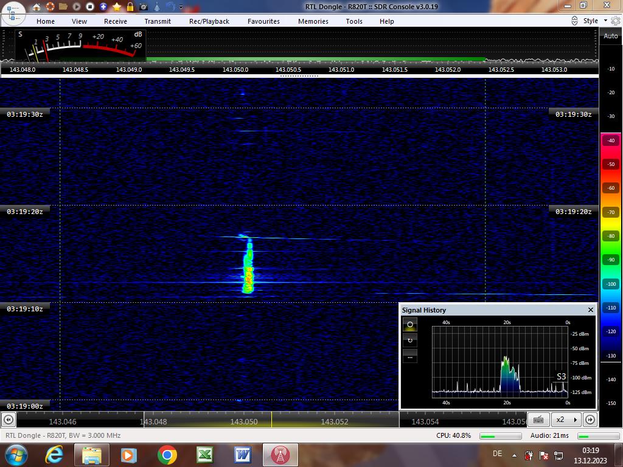Click the blue plus icon
The width and height of the screenshot is (623, 467).
(x=103, y=7)
